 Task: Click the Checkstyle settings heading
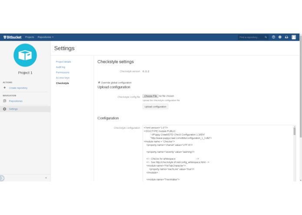point(116,62)
